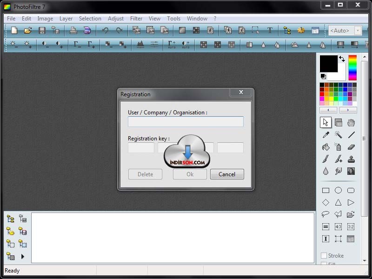Select the Paint bucket fill tool

[x=326, y=147]
